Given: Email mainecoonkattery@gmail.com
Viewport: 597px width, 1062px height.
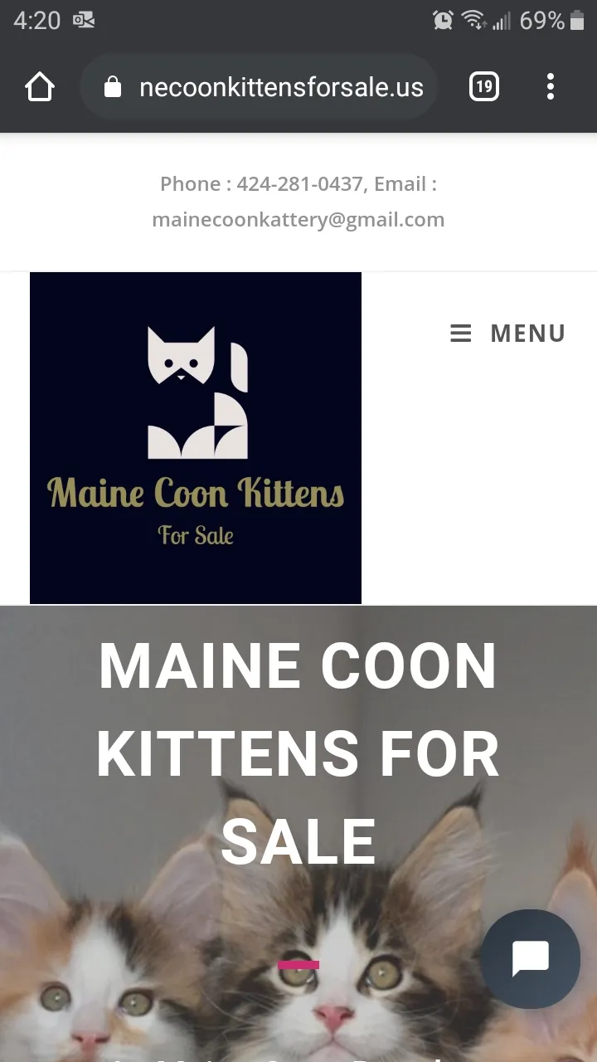Looking at the screenshot, I should 298,220.
